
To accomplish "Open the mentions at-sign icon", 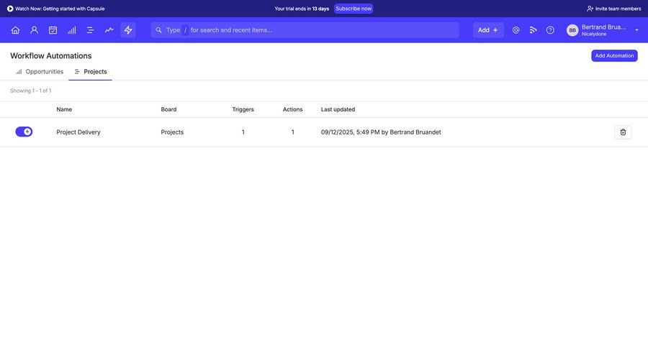I will point(516,30).
